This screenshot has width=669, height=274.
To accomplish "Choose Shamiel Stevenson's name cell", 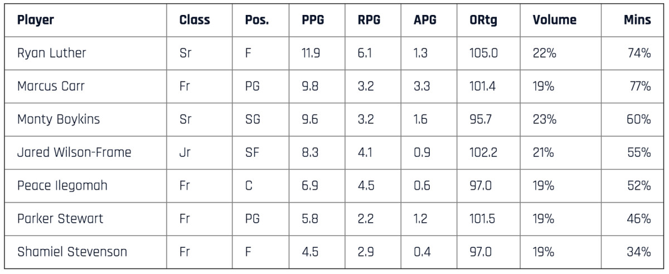I will pyautogui.click(x=72, y=252).
